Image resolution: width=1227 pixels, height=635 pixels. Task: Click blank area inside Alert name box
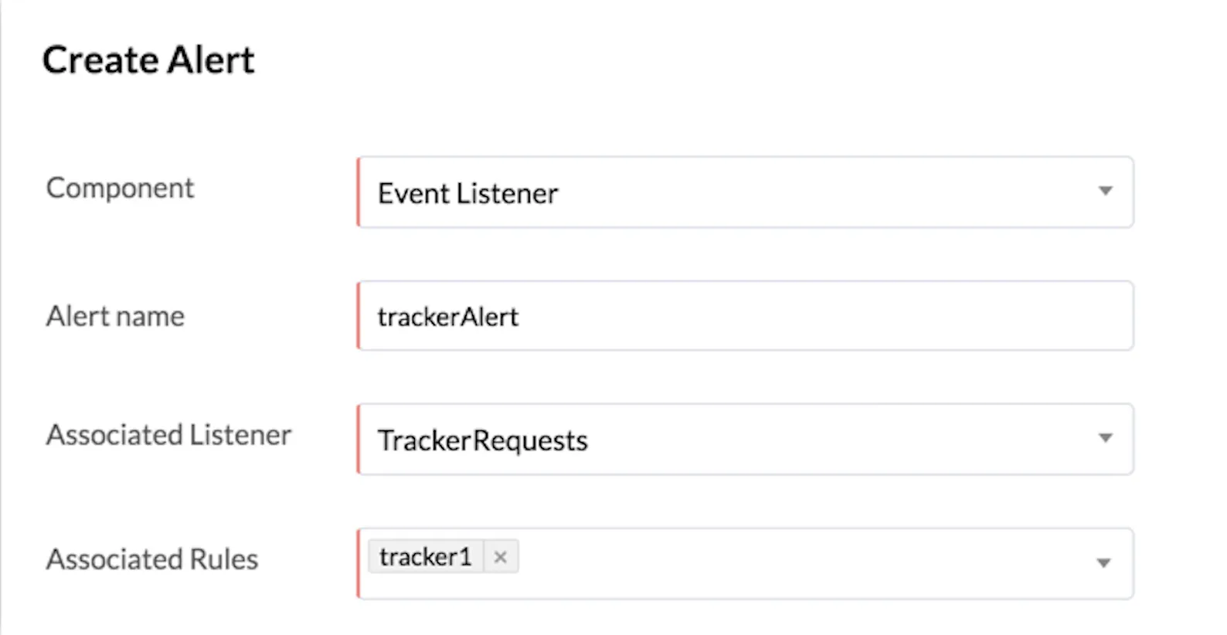[x=819, y=316]
